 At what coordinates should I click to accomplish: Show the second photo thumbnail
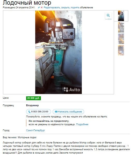(x=121, y=27)
